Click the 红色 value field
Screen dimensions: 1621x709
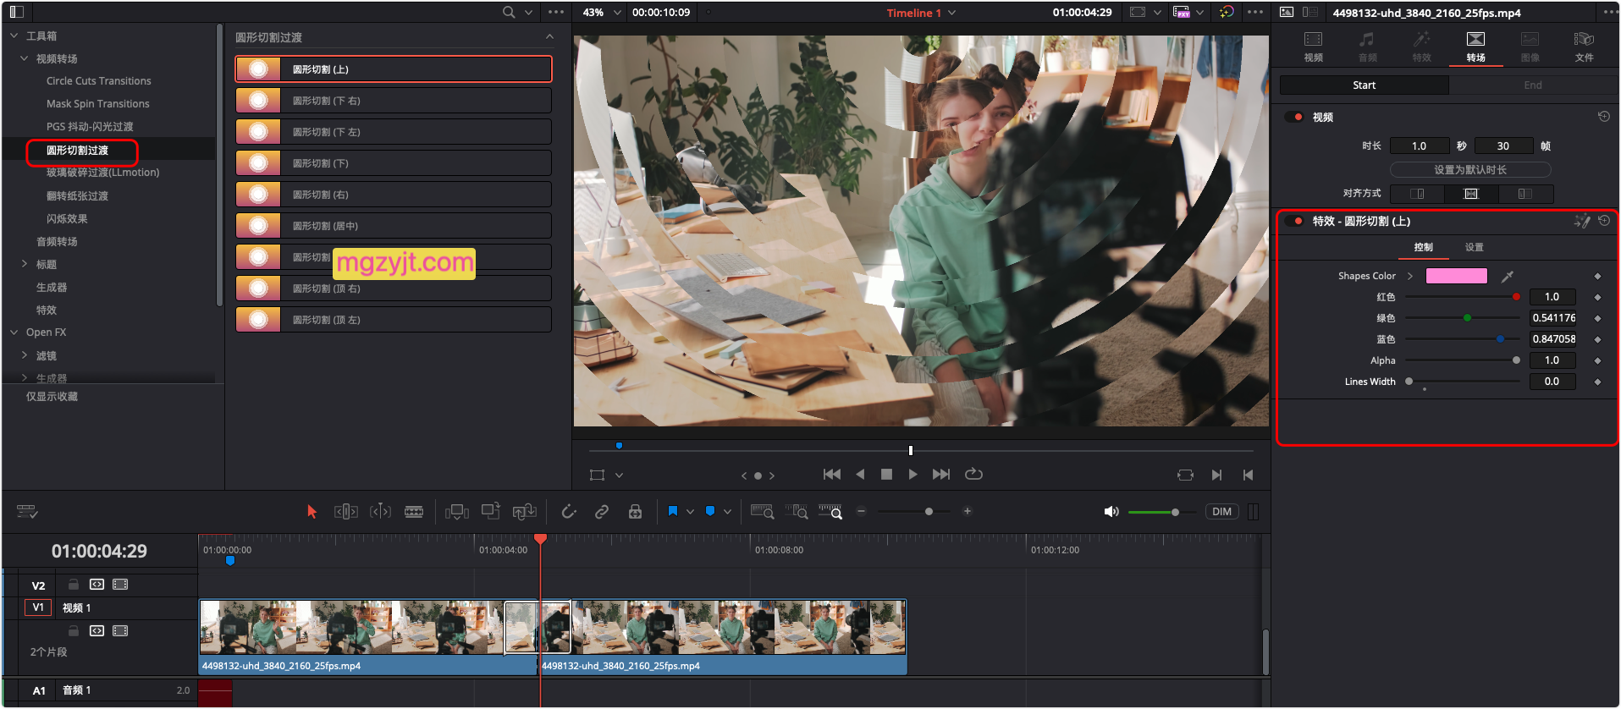(1552, 297)
